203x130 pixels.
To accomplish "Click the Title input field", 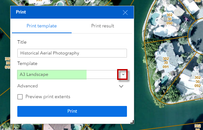I will pyautogui.click(x=72, y=53).
